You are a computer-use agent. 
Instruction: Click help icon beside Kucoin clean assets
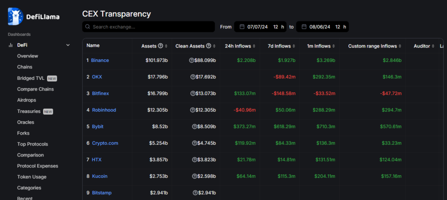[x=194, y=176]
